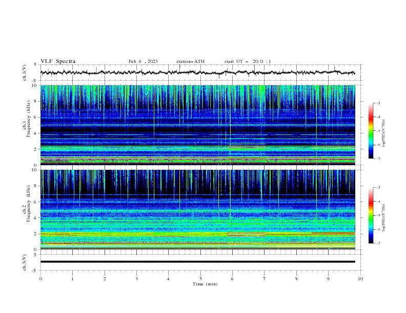Click the time axis tick label "8"
The width and height of the screenshot is (406, 313).
[296, 279]
